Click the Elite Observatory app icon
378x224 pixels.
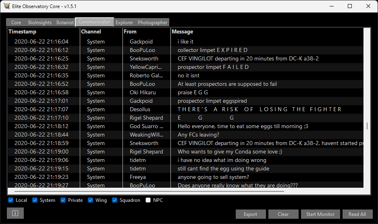(x=7, y=6)
